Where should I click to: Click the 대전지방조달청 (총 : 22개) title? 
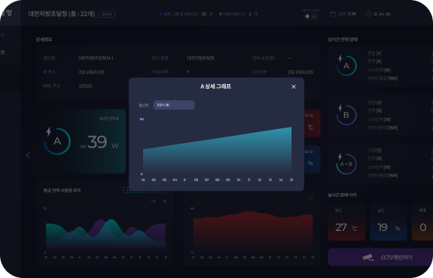click(62, 14)
